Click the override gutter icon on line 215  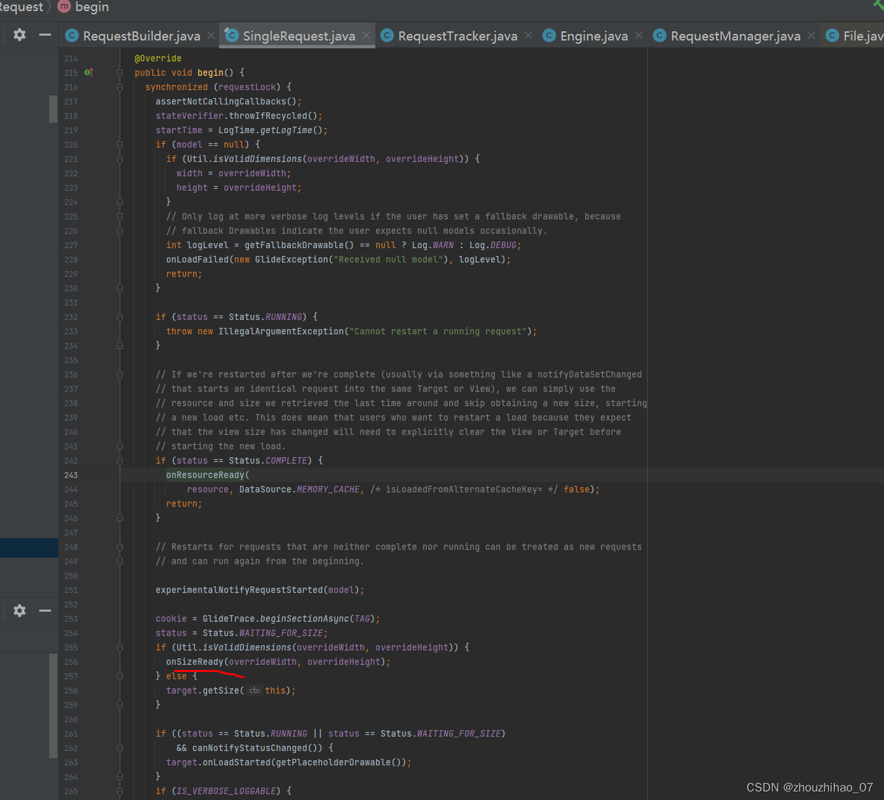click(x=88, y=72)
